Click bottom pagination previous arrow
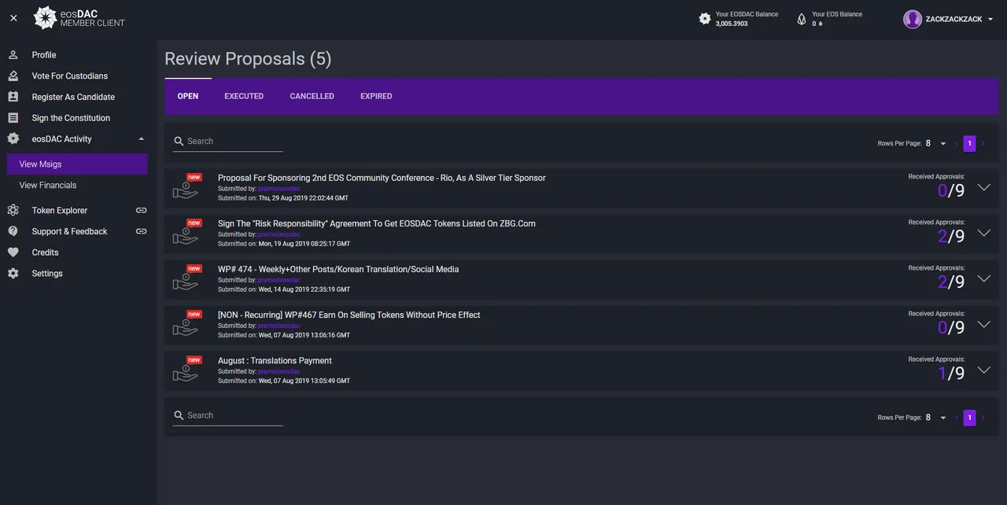The width and height of the screenshot is (1007, 505). coord(957,418)
